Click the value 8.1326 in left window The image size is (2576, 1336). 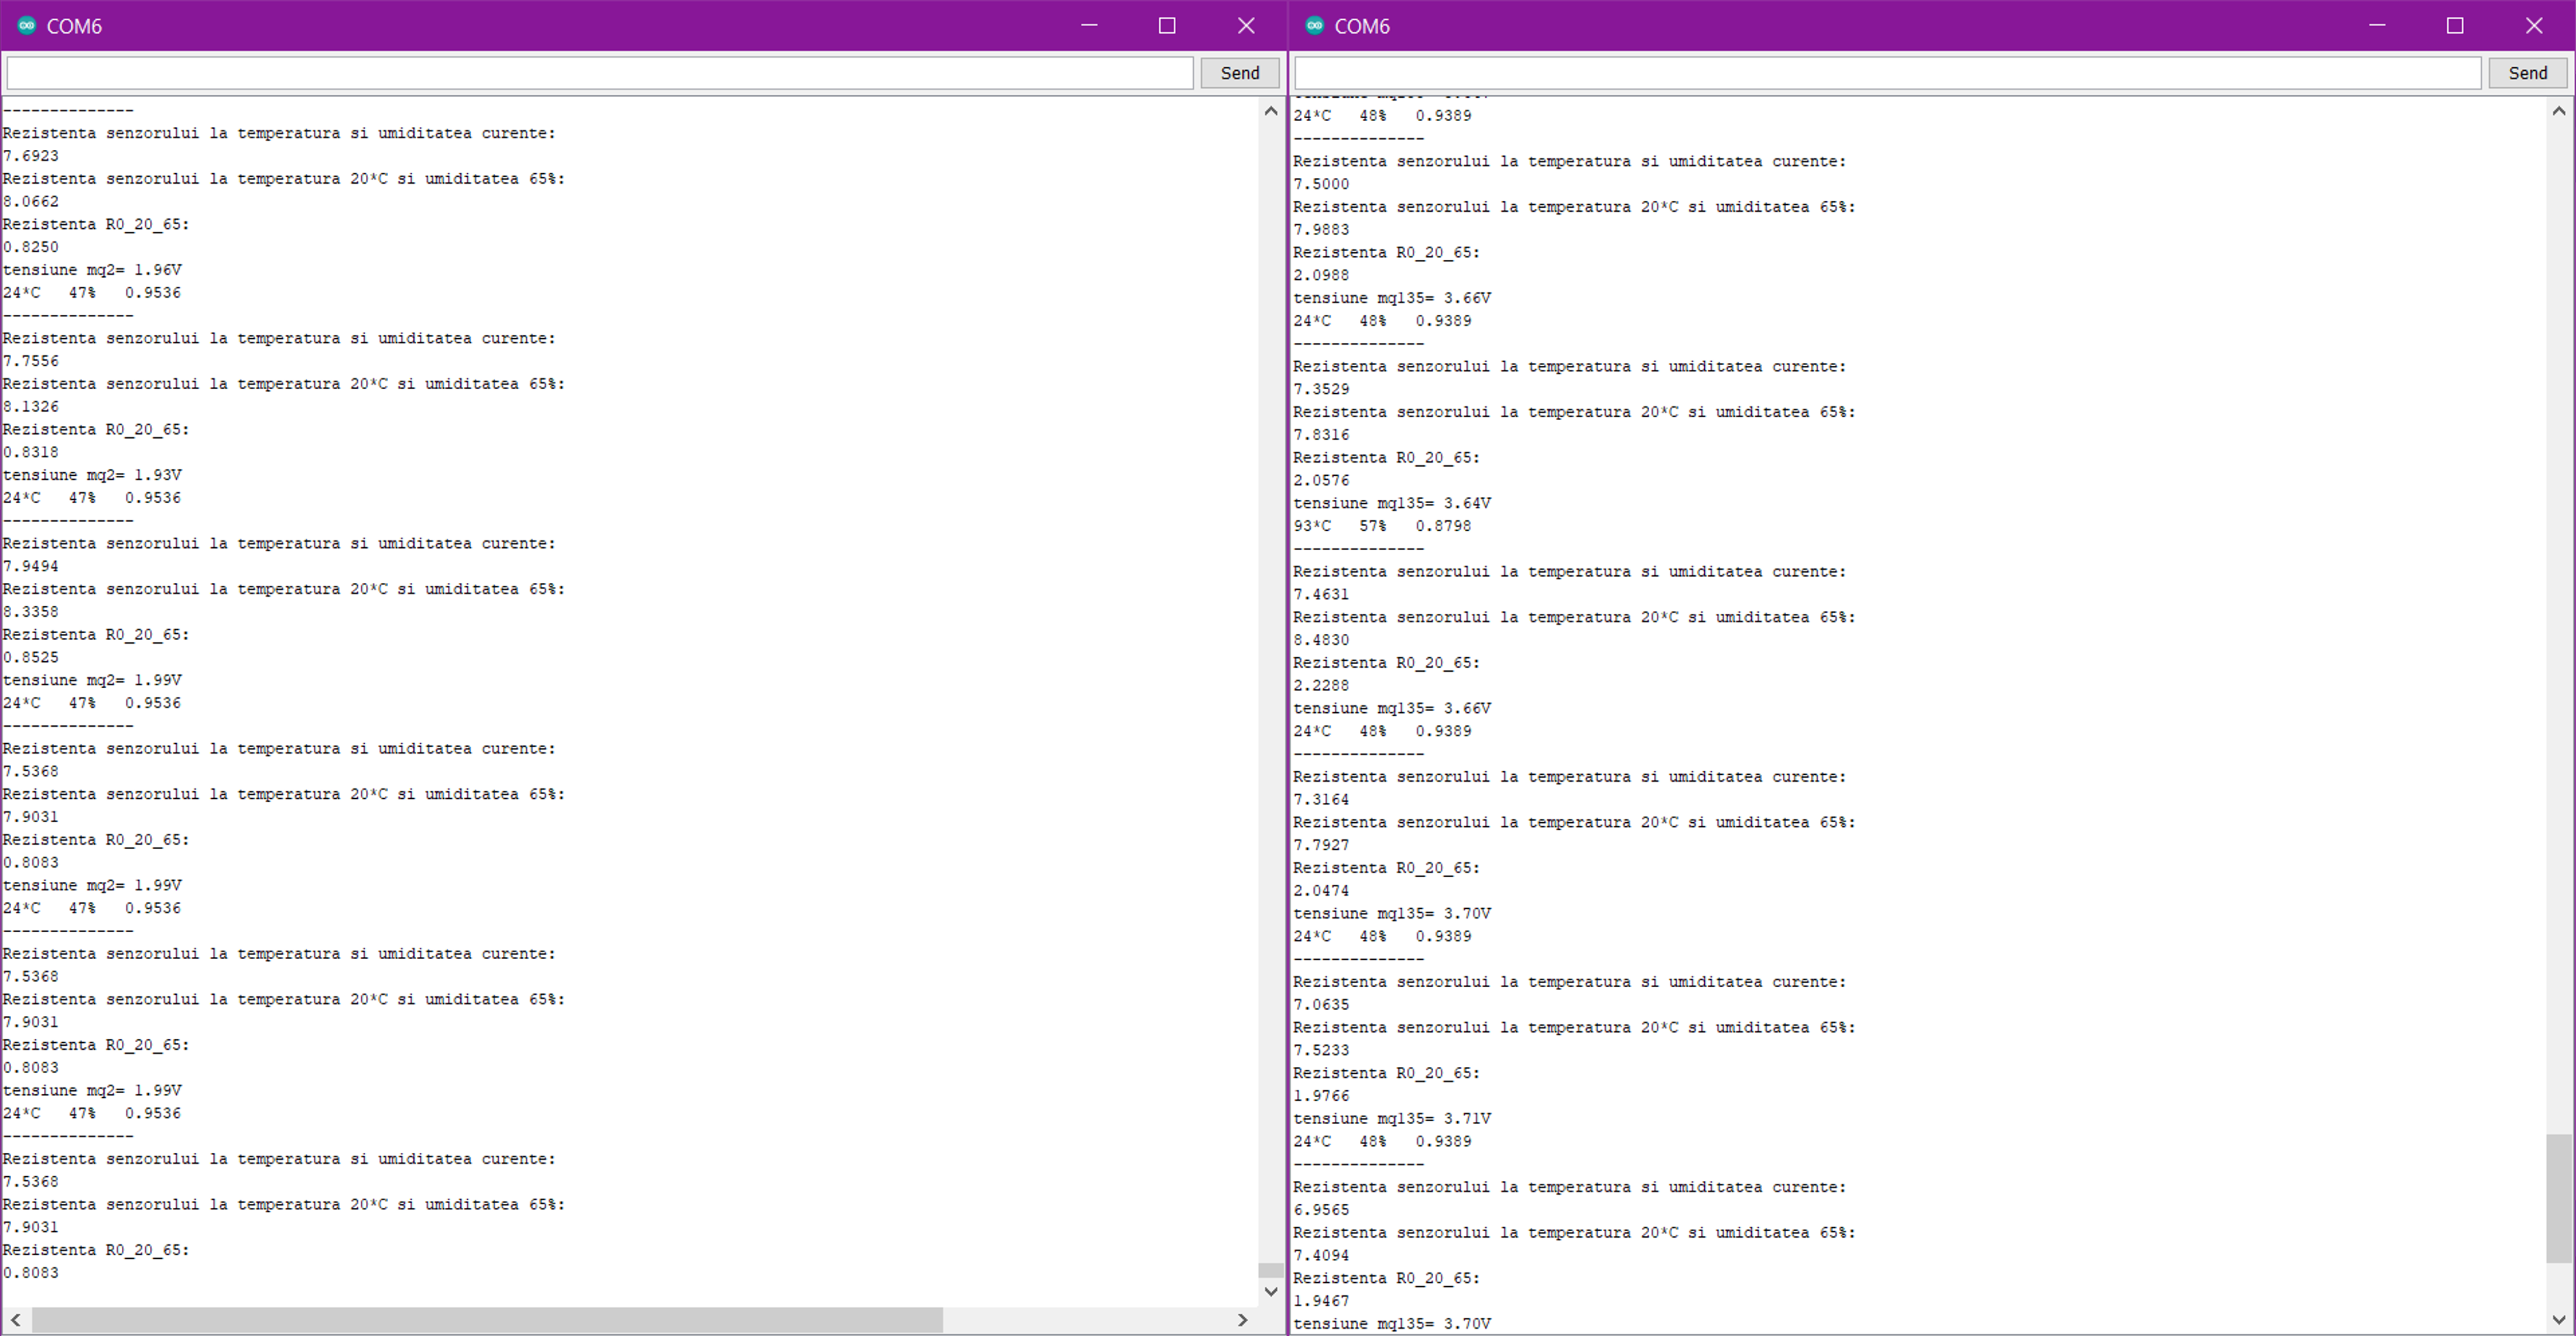coord(31,407)
